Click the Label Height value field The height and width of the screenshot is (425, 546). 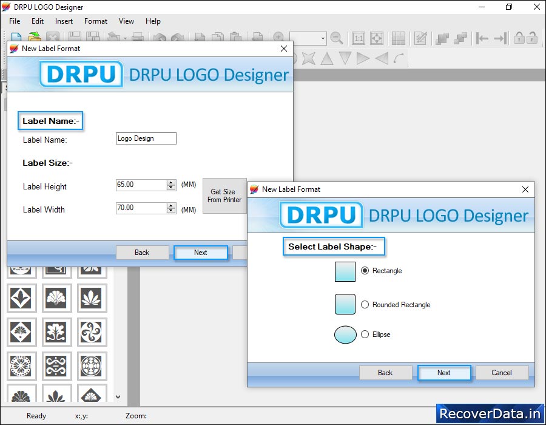point(141,185)
